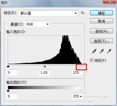Click the histogram display
Viewport: 117px width, 106px height.
(x=45, y=49)
